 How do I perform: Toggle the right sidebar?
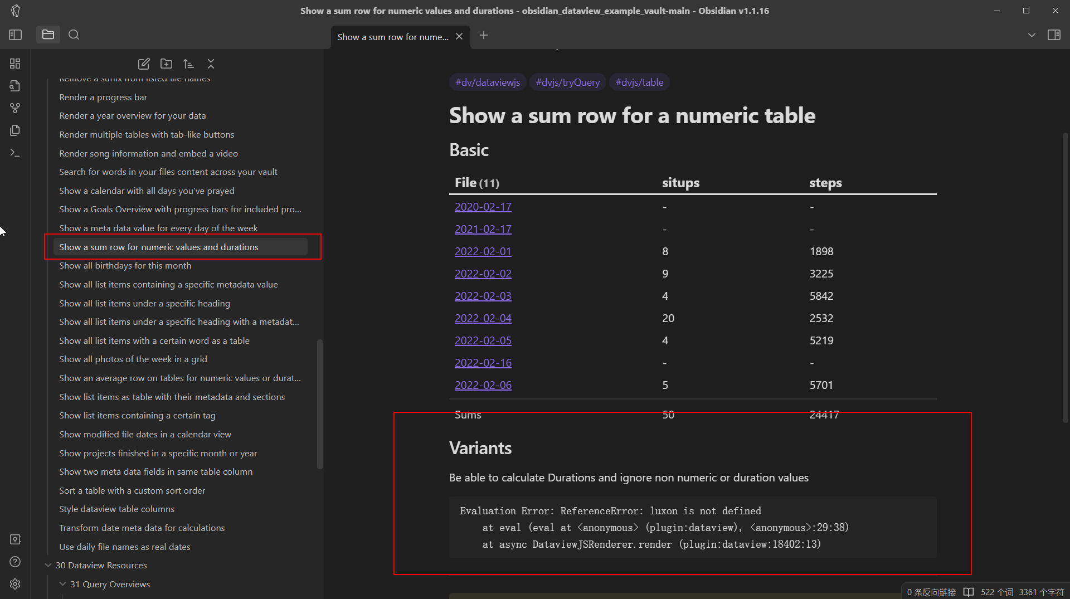[1055, 34]
